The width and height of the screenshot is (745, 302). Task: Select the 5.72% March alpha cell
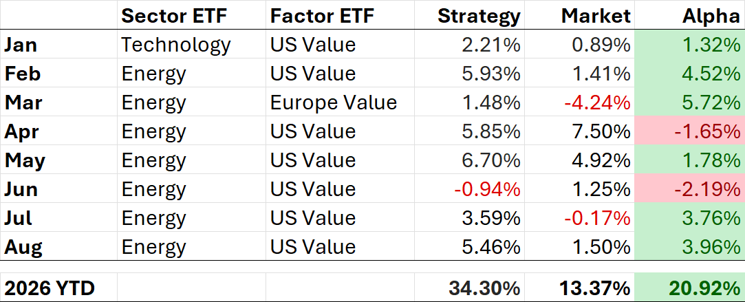coord(711,103)
